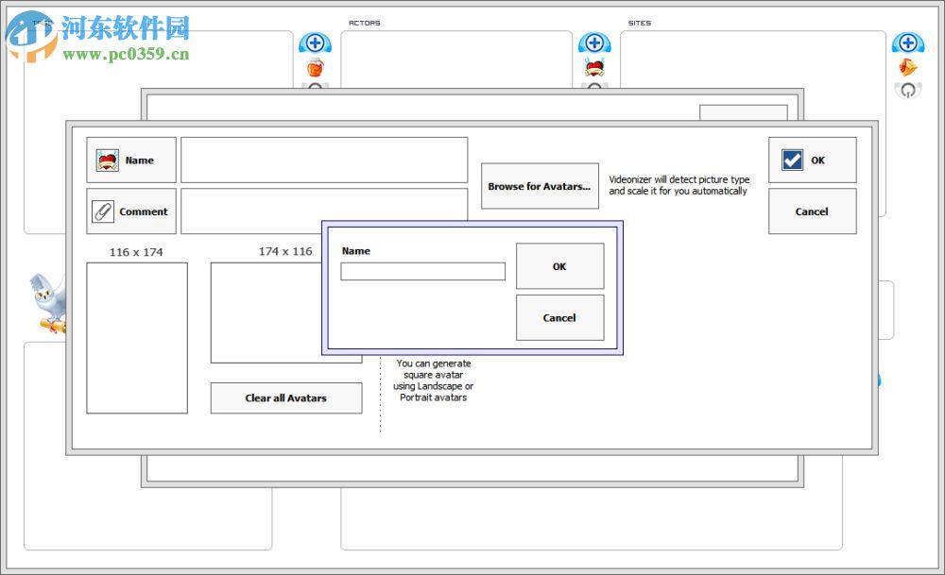Click the blue checkmark icon on avatar dialog OK
The image size is (945, 575).
[792, 161]
